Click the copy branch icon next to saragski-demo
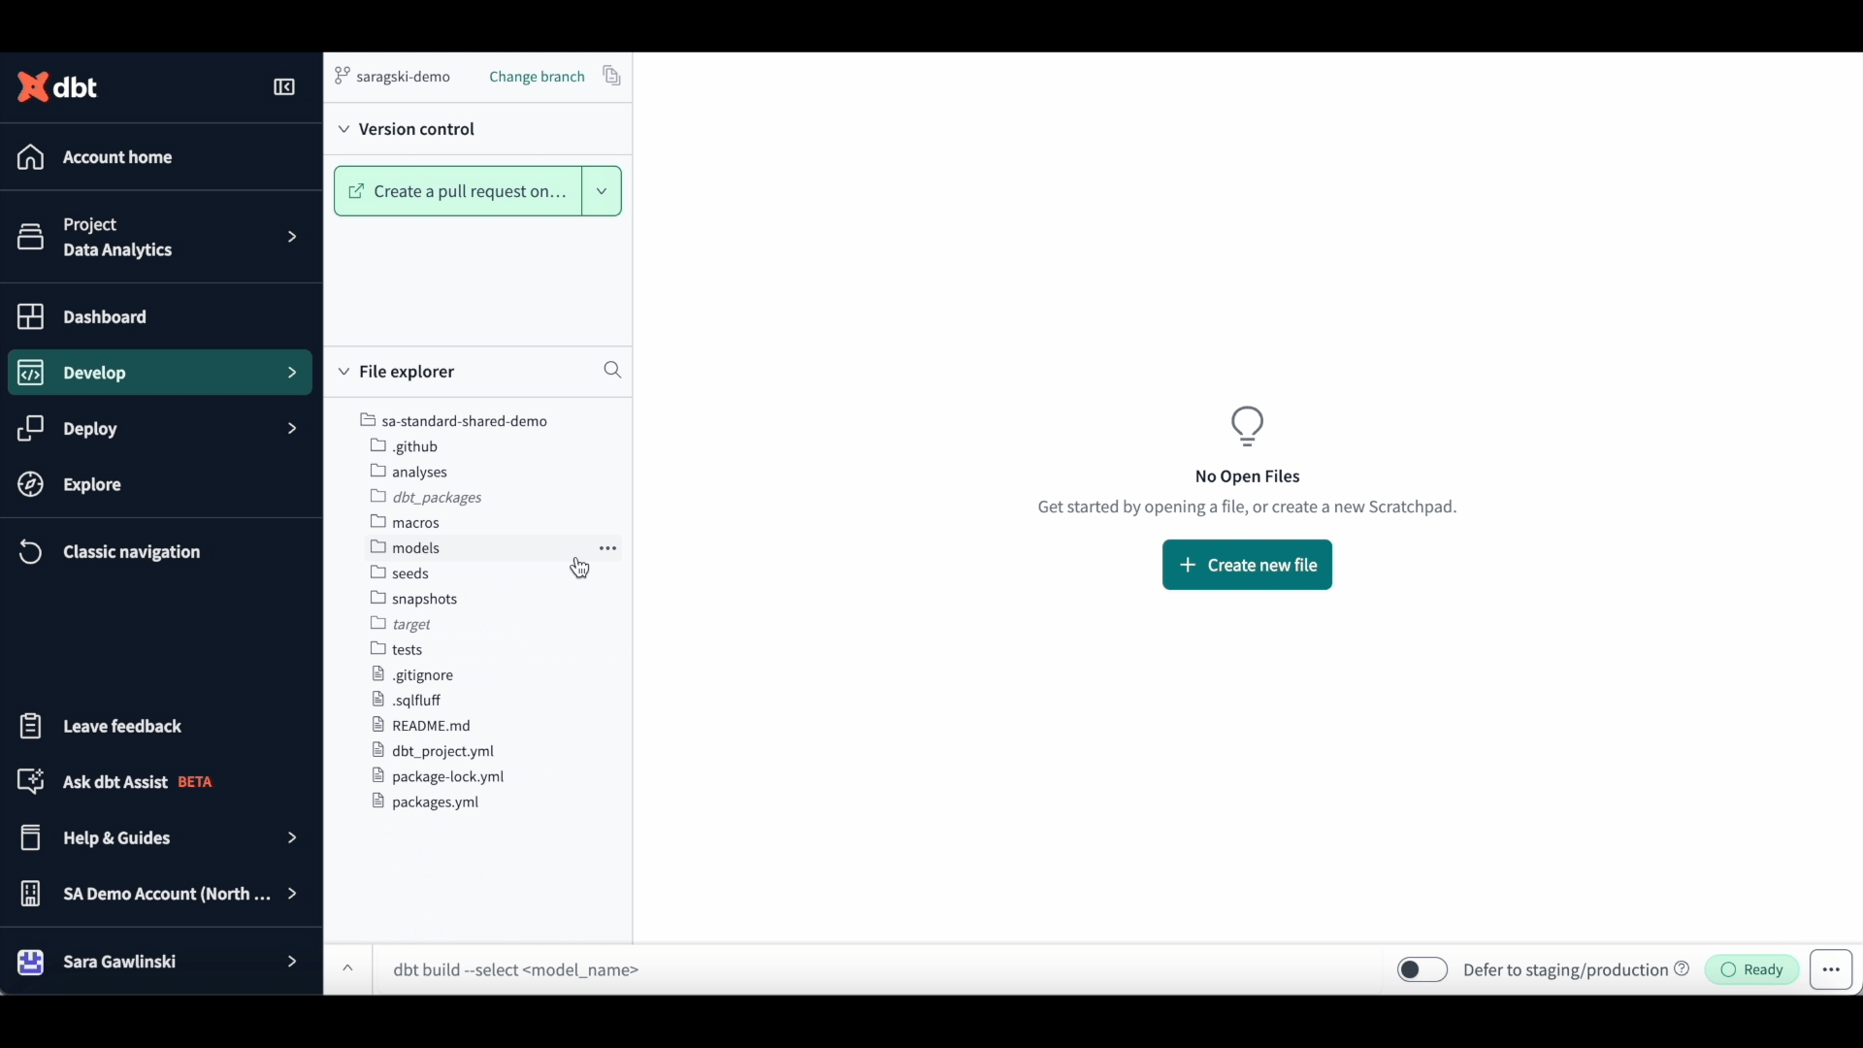 point(611,76)
